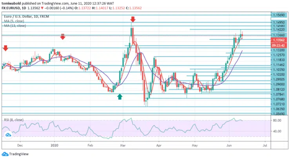The width and height of the screenshot is (290, 159).
Task: Open the TradingView logo link at bottom left
Action: tap(15, 154)
